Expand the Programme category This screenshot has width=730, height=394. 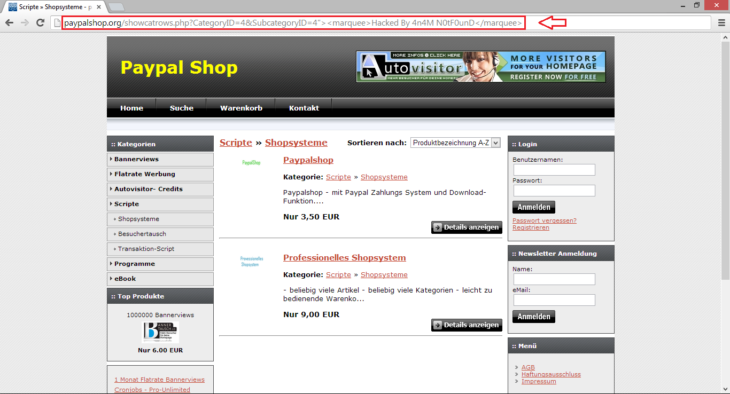[160, 264]
